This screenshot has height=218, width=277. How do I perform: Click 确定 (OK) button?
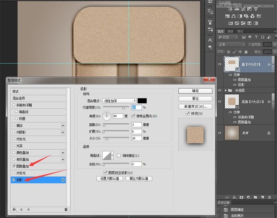195,91
